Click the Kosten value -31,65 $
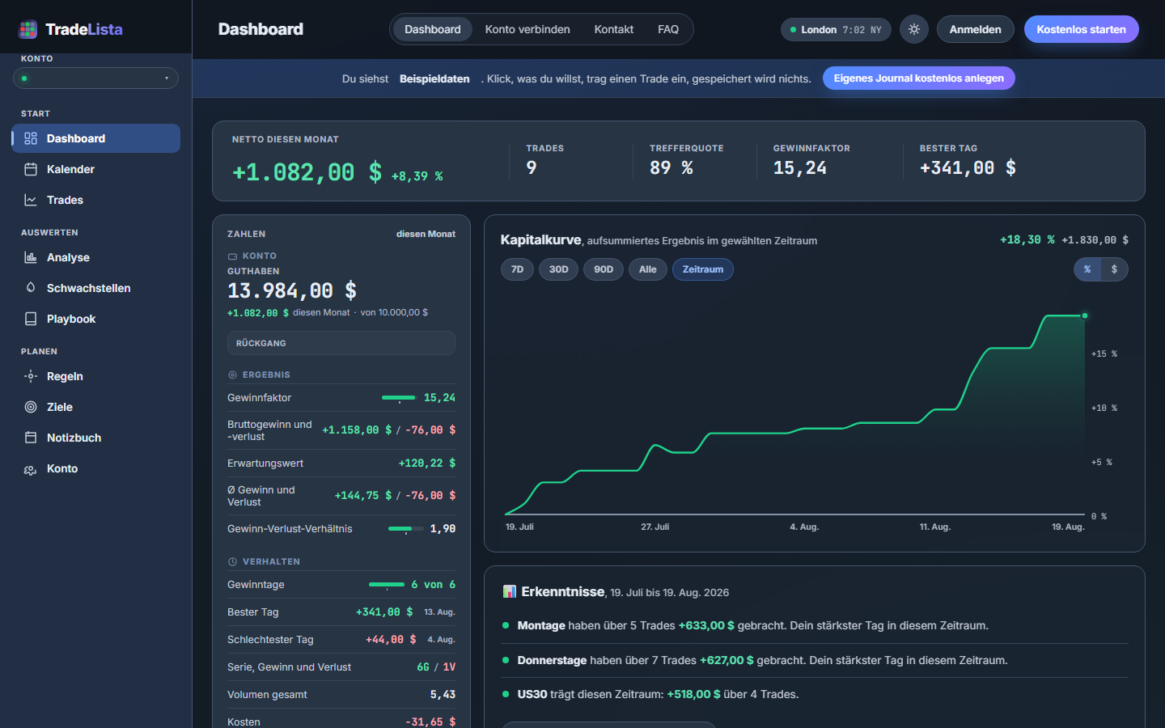 point(430,722)
